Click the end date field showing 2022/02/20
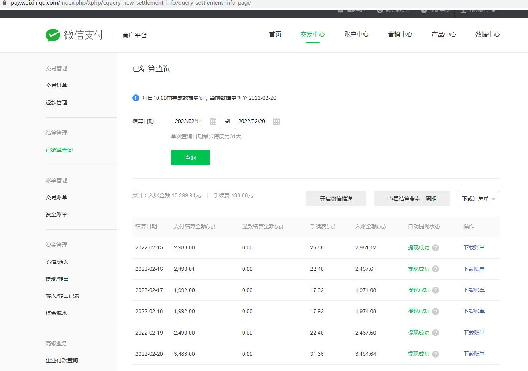This screenshot has width=528, height=371. tap(252, 121)
